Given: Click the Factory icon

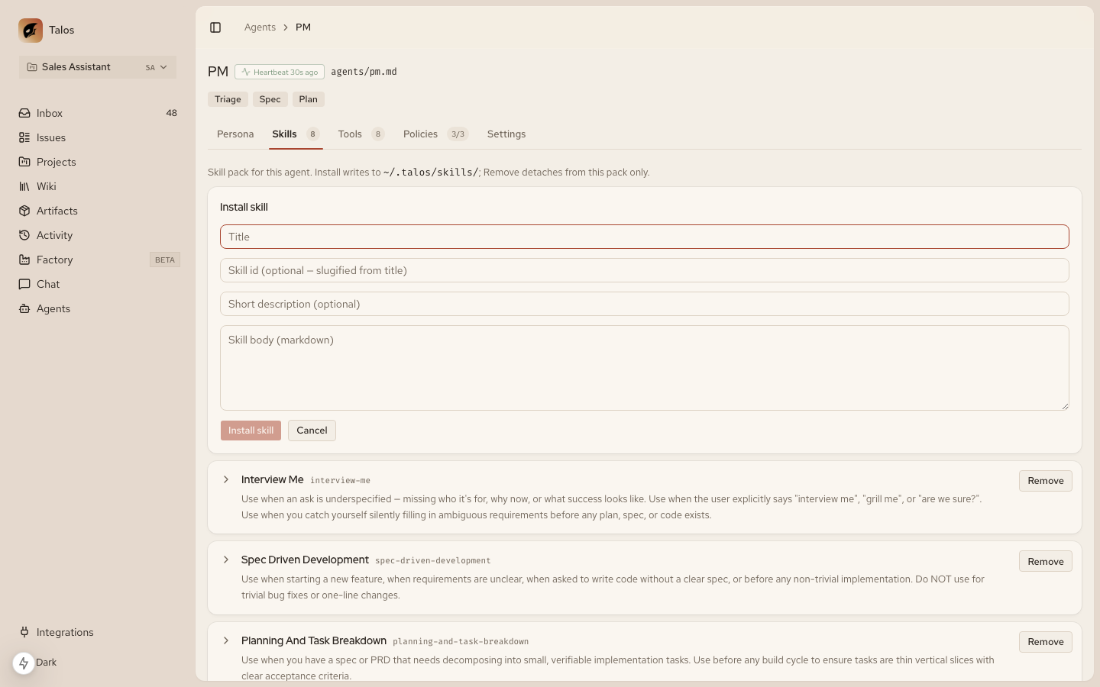Looking at the screenshot, I should pos(24,260).
